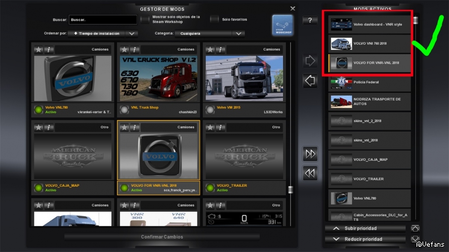This screenshot has width=449, height=252.
Task: Open info for Volvo VNL780 mod card
Action: pos(49,49)
